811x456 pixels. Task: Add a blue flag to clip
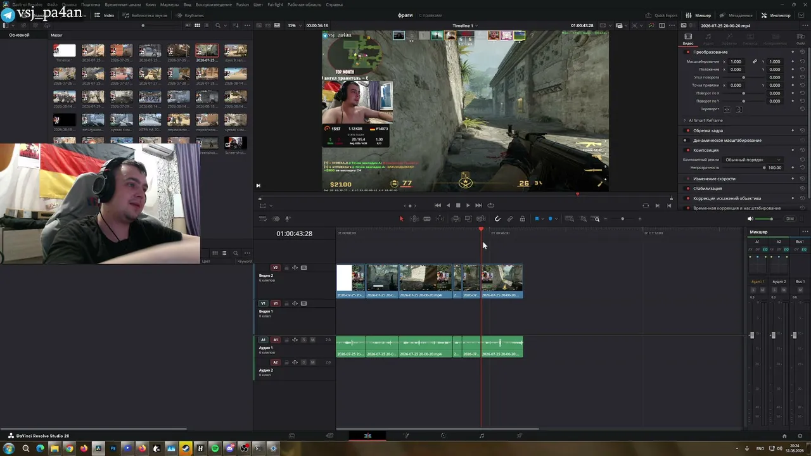[x=537, y=219]
